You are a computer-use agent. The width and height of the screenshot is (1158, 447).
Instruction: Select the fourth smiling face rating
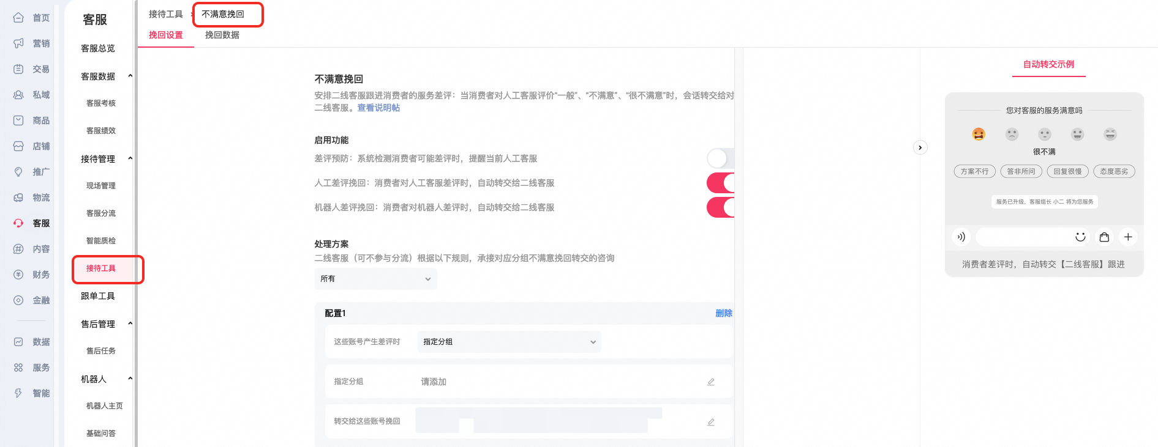click(x=1077, y=134)
